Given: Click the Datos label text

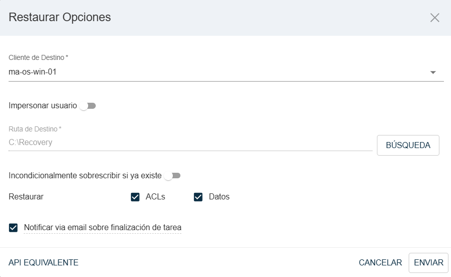Looking at the screenshot, I should point(219,197).
